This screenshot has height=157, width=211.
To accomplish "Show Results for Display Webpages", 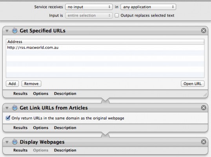I will [x=20, y=150].
